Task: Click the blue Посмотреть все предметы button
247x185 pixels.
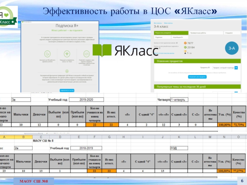Action: click(x=197, y=77)
